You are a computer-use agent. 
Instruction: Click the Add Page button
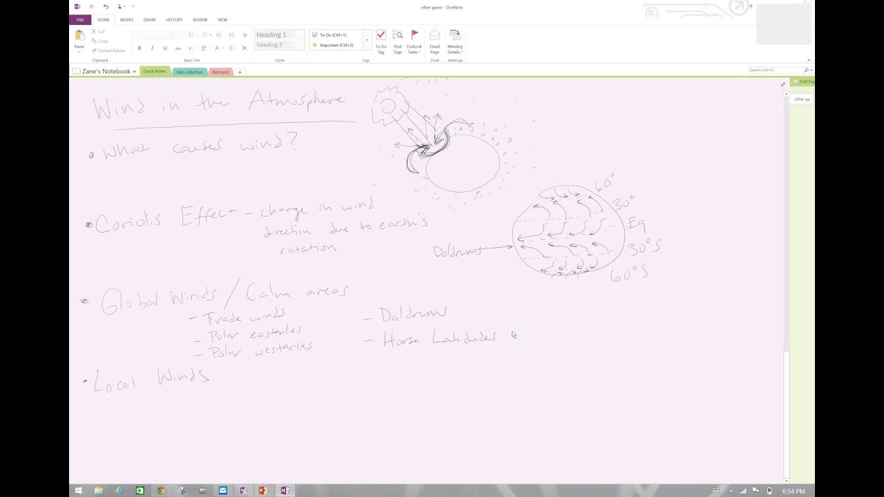pos(803,81)
